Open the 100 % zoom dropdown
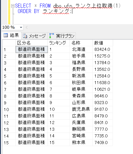This screenshot has height=154, width=133. tap(21, 27)
